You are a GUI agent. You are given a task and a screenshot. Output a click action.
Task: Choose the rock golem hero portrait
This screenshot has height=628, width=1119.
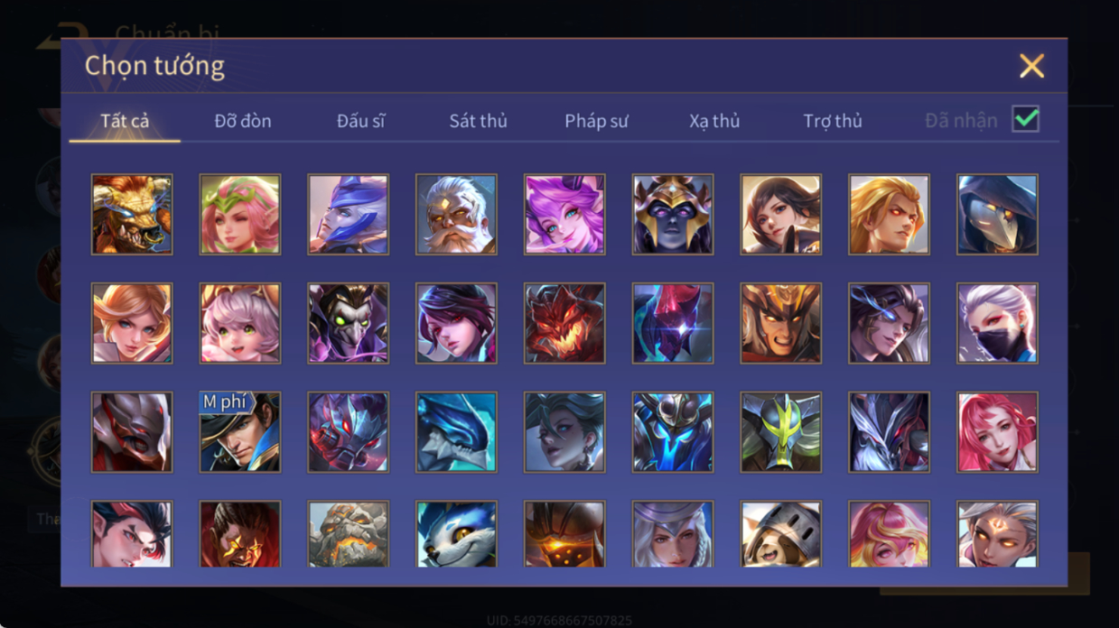[348, 534]
